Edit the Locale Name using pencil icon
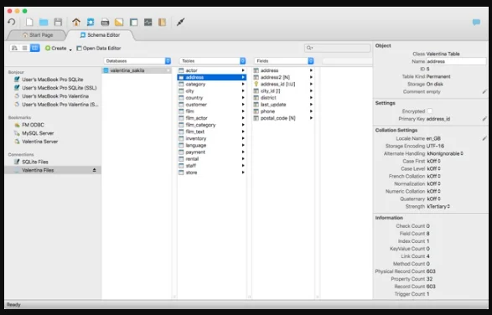 484,138
